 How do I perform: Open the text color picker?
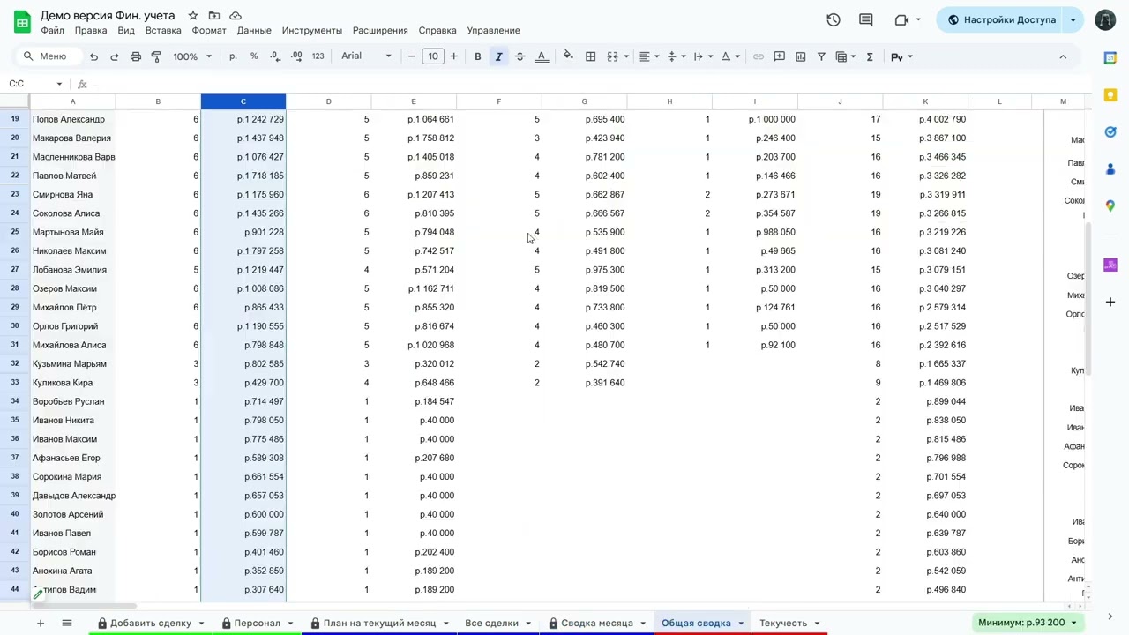pos(542,56)
